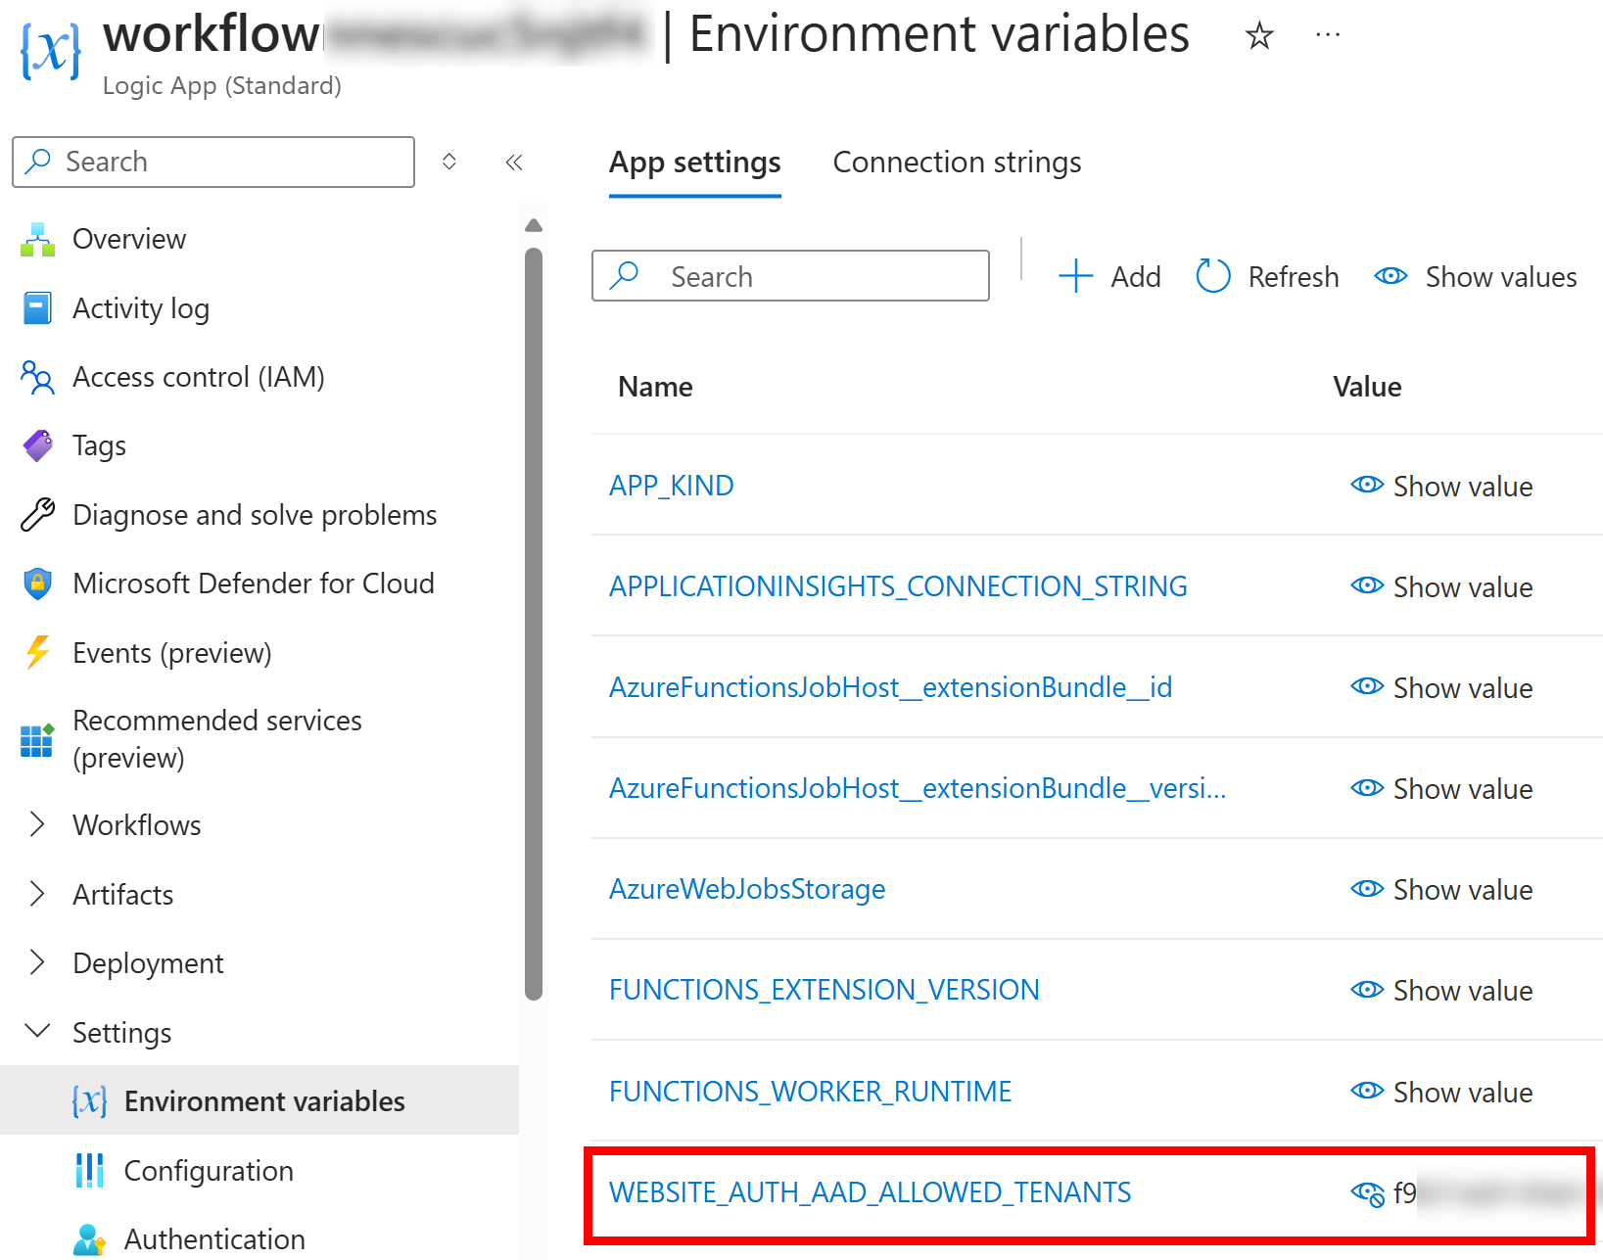Open Access control (IAM) page
Image resolution: width=1603 pixels, height=1260 pixels.
pyautogui.click(x=199, y=377)
